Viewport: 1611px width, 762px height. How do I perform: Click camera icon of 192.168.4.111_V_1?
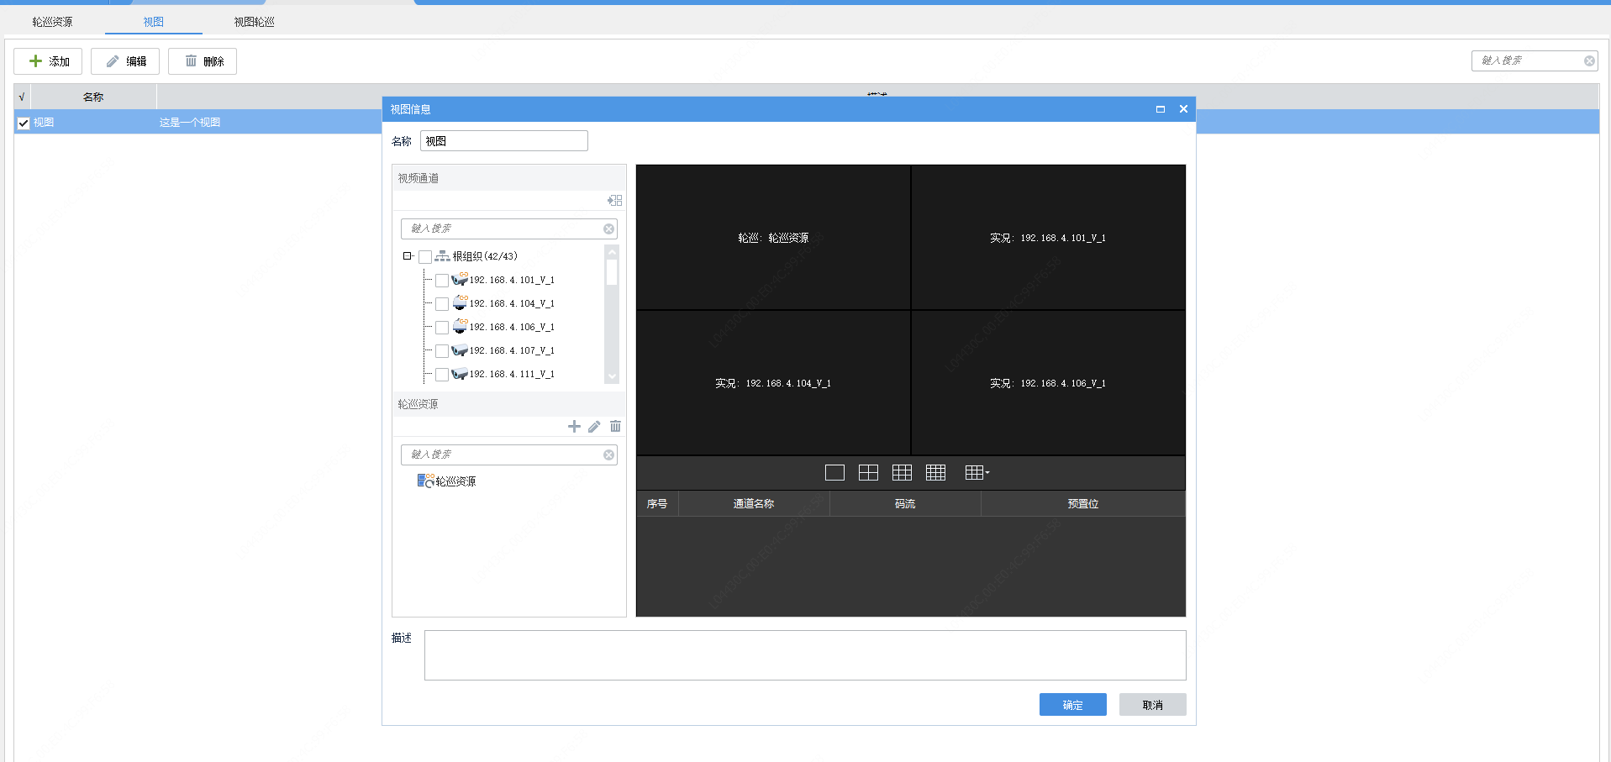point(460,374)
